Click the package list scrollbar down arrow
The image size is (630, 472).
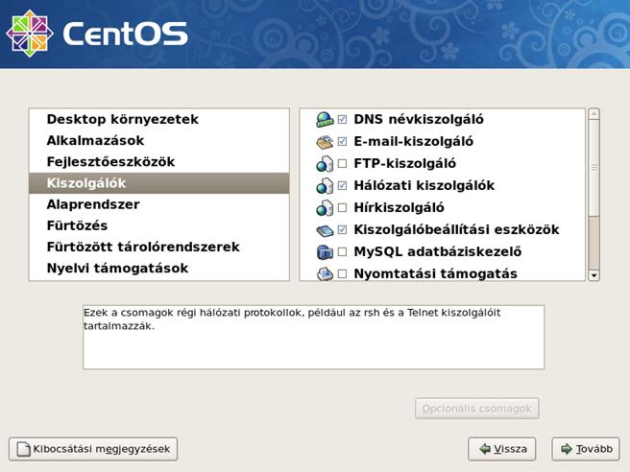click(x=594, y=274)
